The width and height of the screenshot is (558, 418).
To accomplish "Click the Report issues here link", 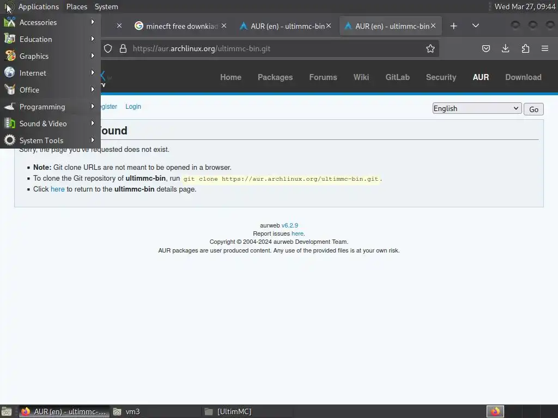I will [x=298, y=233].
